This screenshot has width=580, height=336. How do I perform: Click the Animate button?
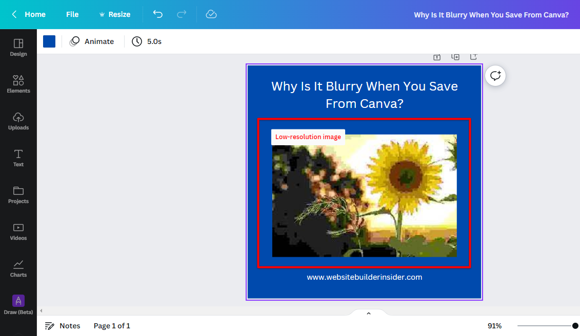(x=92, y=41)
